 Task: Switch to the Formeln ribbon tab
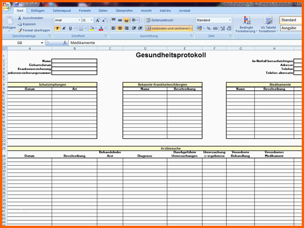(85, 11)
